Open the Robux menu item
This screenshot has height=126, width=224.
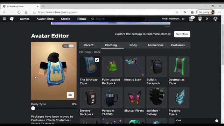pyautogui.click(x=82, y=19)
